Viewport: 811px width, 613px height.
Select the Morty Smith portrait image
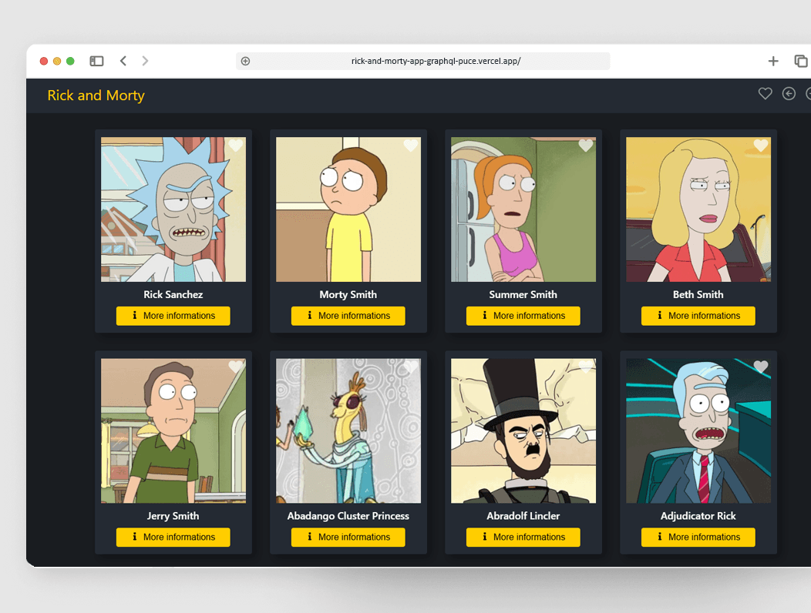point(348,209)
